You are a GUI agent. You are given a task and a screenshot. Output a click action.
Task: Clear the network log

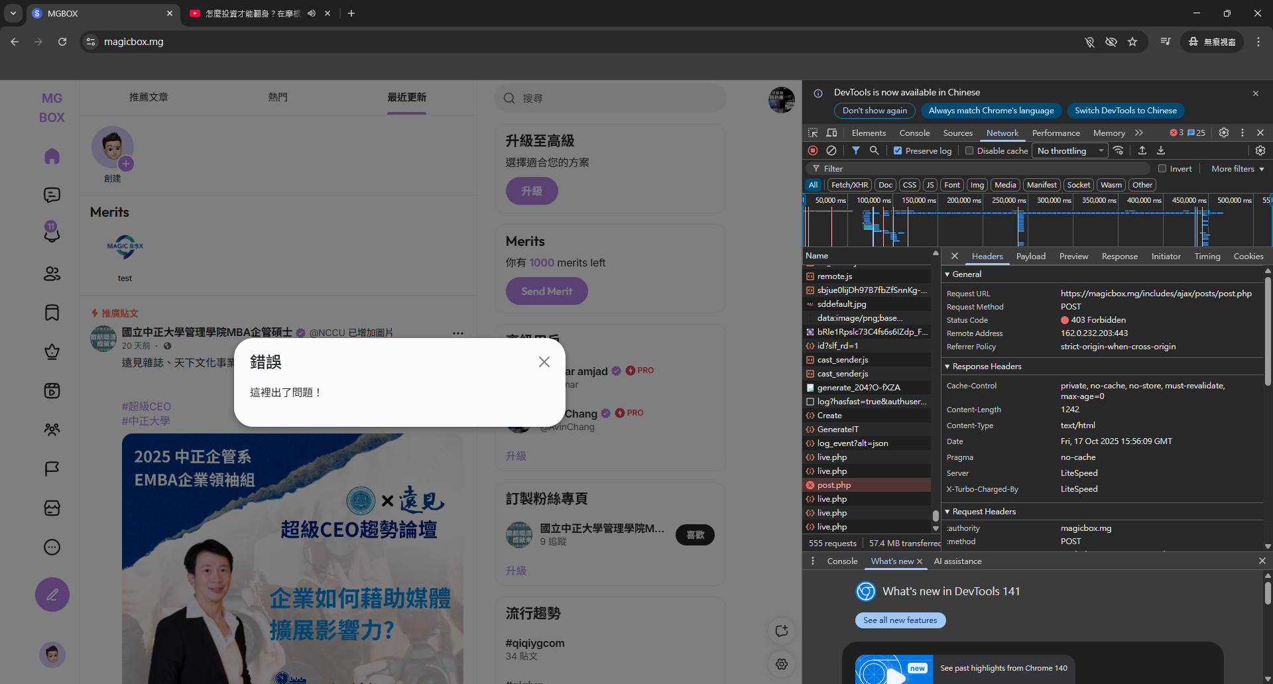tap(831, 150)
